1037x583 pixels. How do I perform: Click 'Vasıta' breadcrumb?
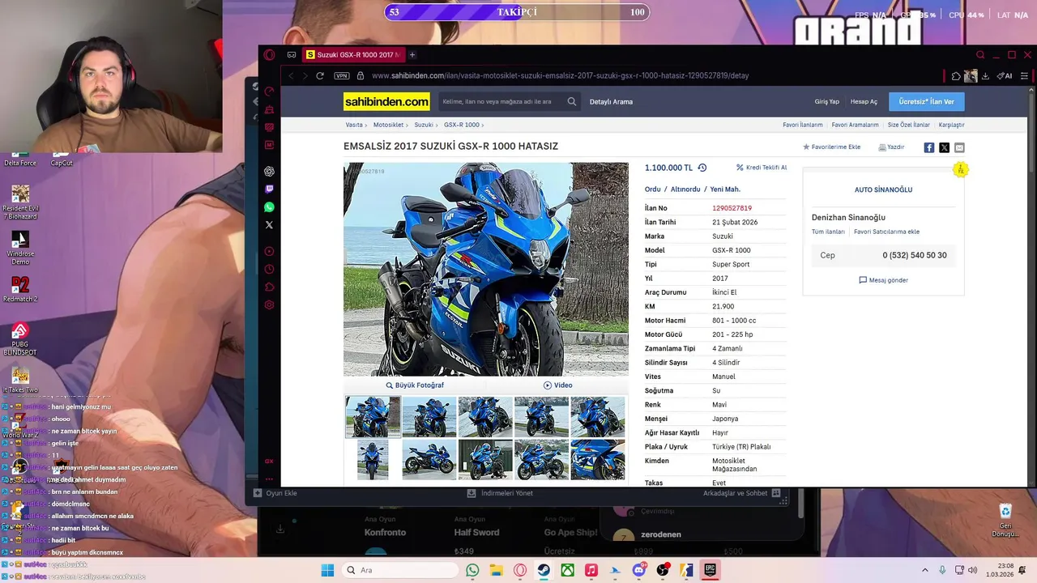(354, 125)
